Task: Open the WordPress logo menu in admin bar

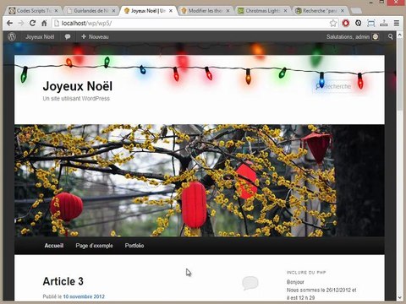Action: click(x=12, y=37)
